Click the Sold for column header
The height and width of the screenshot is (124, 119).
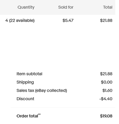pyautogui.click(x=66, y=7)
